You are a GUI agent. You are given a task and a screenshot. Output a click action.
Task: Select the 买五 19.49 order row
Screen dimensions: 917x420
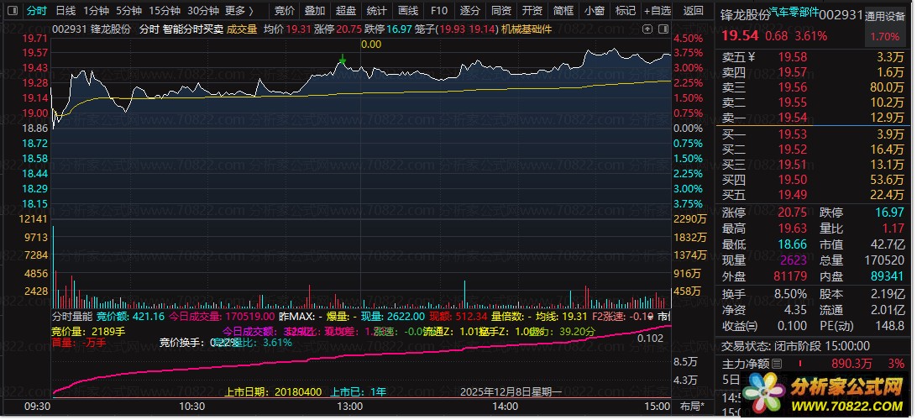click(x=814, y=195)
